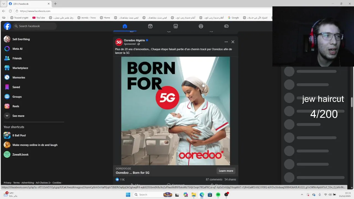Click the public globe icon next to Sponsored
The image size is (354, 199).
[x=139, y=44]
